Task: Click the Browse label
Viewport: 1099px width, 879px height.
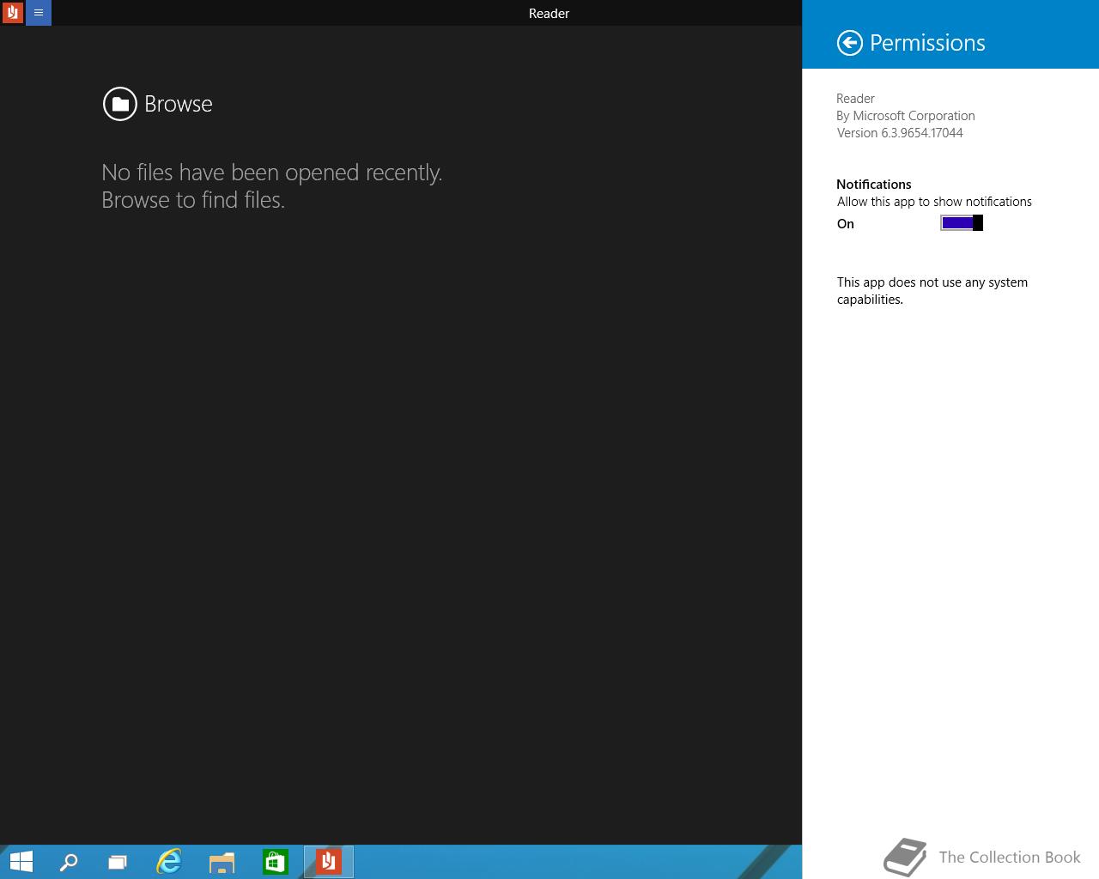Action: click(x=179, y=104)
